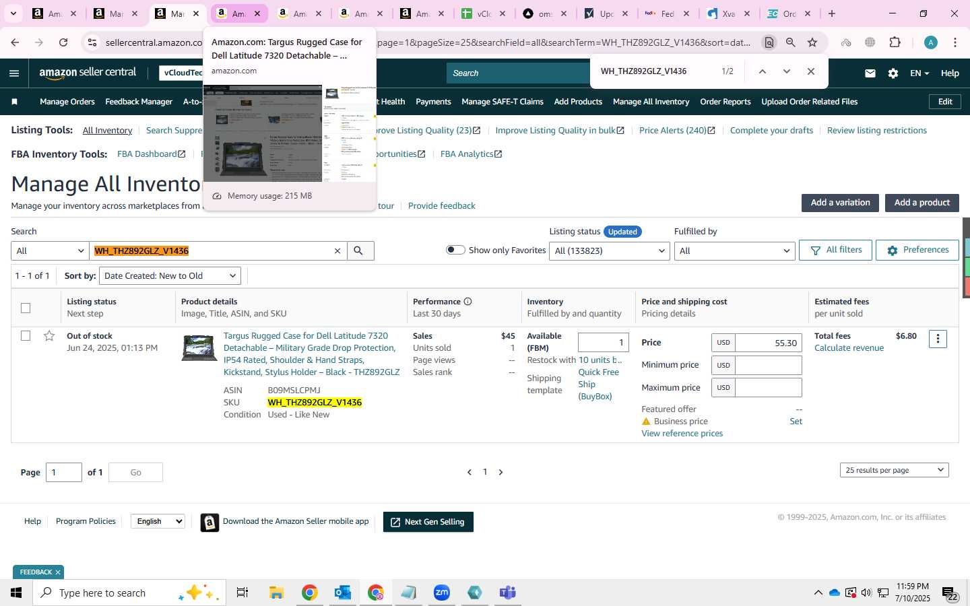Go to the next results page arrow
Screen dimensions: 970x606
click(x=500, y=472)
